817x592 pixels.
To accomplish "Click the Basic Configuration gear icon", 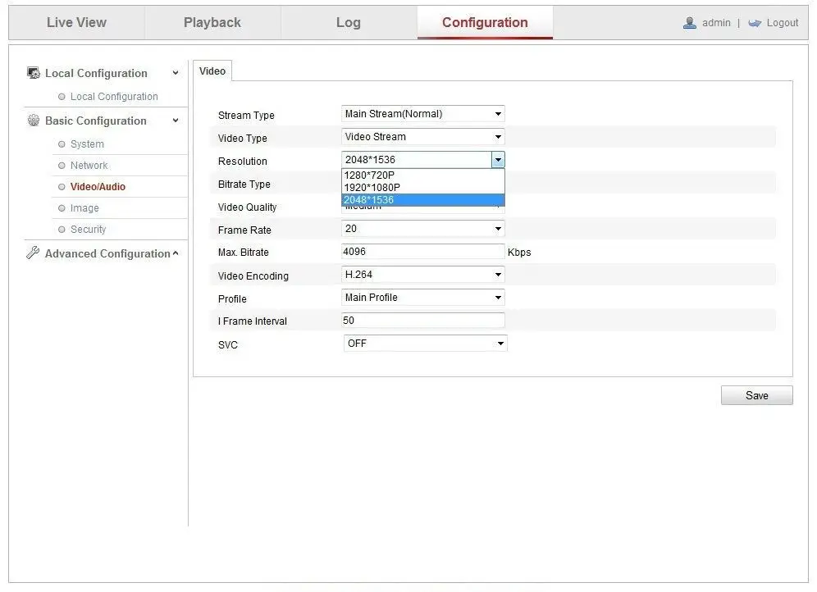I will click(34, 121).
